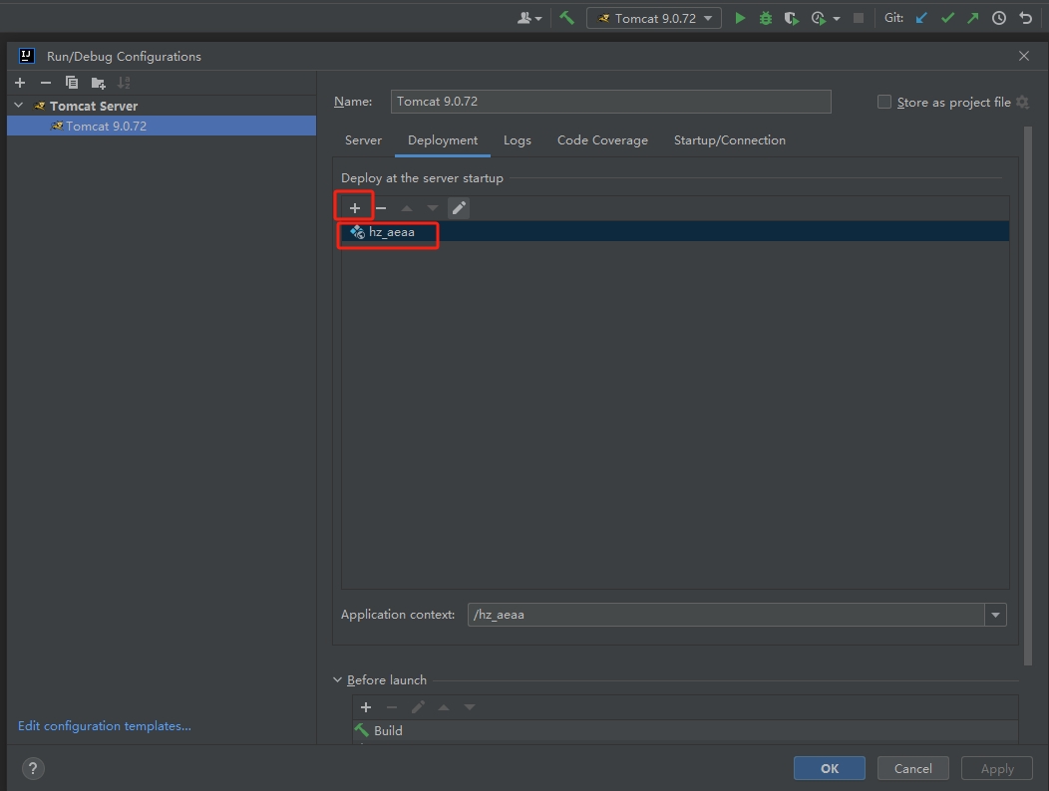Start debugging with the Debug bug icon
Viewport: 1049px width, 791px height.
[766, 18]
